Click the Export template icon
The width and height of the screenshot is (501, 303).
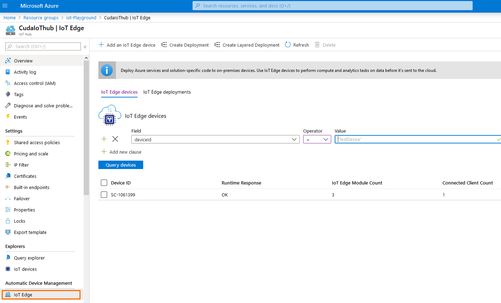tap(8, 232)
